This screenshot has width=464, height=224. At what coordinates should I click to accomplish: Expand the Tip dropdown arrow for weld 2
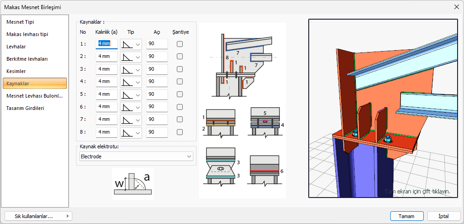pos(138,57)
